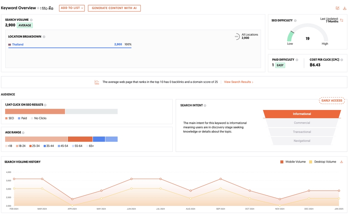Click the info icon beside Keyword Overview
This screenshot has height=214, width=350.
click(x=38, y=8)
